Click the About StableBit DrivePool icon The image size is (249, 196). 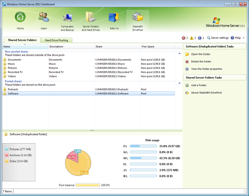pos(187,93)
